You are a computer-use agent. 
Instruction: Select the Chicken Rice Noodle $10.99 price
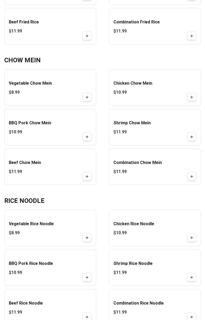pyautogui.click(x=120, y=233)
